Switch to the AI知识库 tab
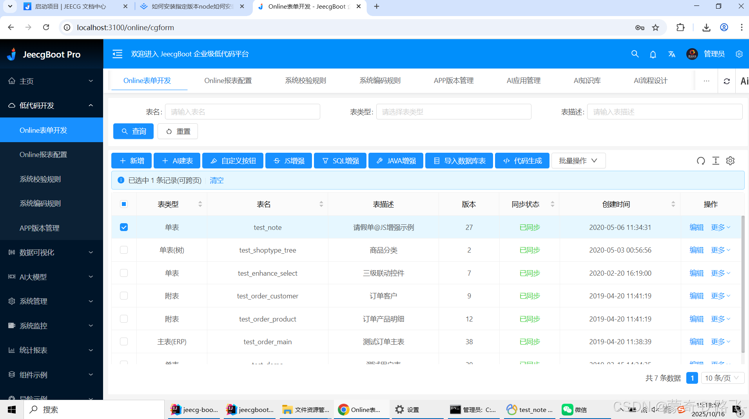The width and height of the screenshot is (749, 419). coord(587,81)
